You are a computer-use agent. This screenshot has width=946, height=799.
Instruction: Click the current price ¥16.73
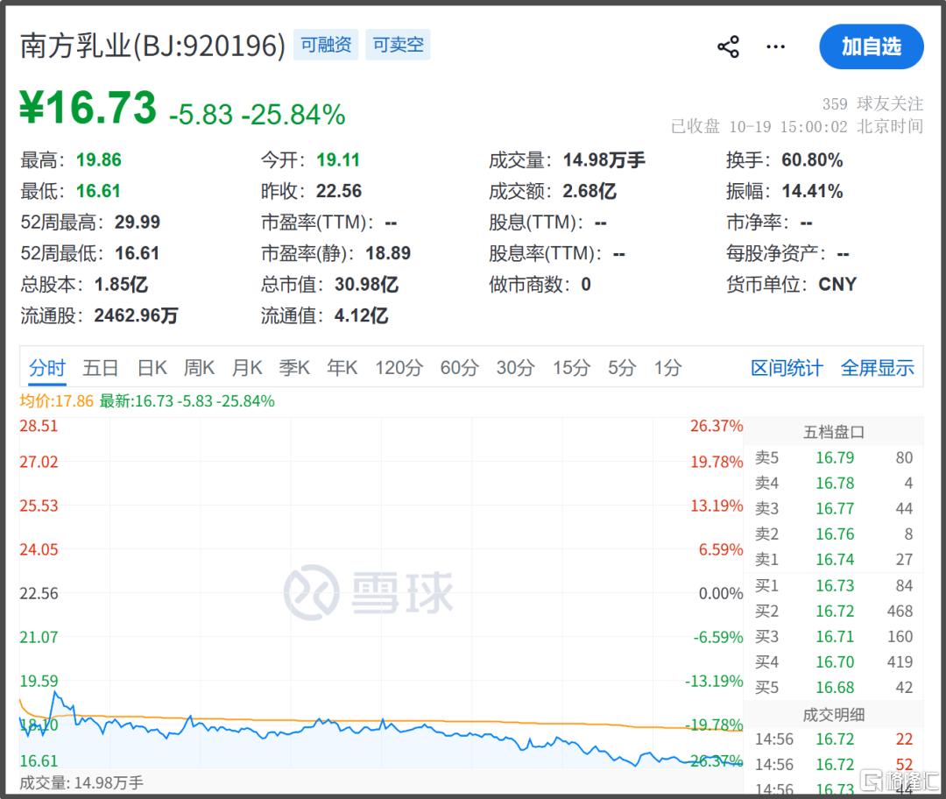point(88,108)
